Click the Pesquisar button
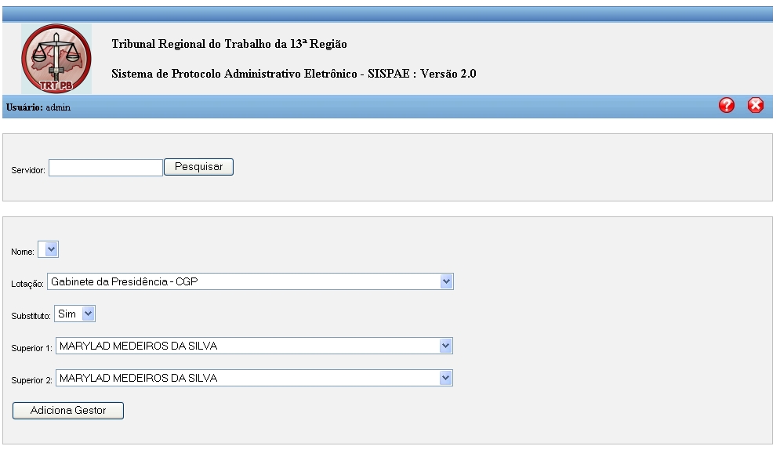780x457 pixels. pyautogui.click(x=198, y=167)
